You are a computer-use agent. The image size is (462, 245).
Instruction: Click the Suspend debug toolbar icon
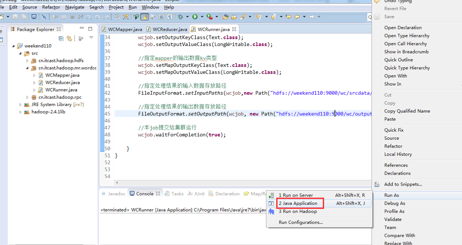64,17
